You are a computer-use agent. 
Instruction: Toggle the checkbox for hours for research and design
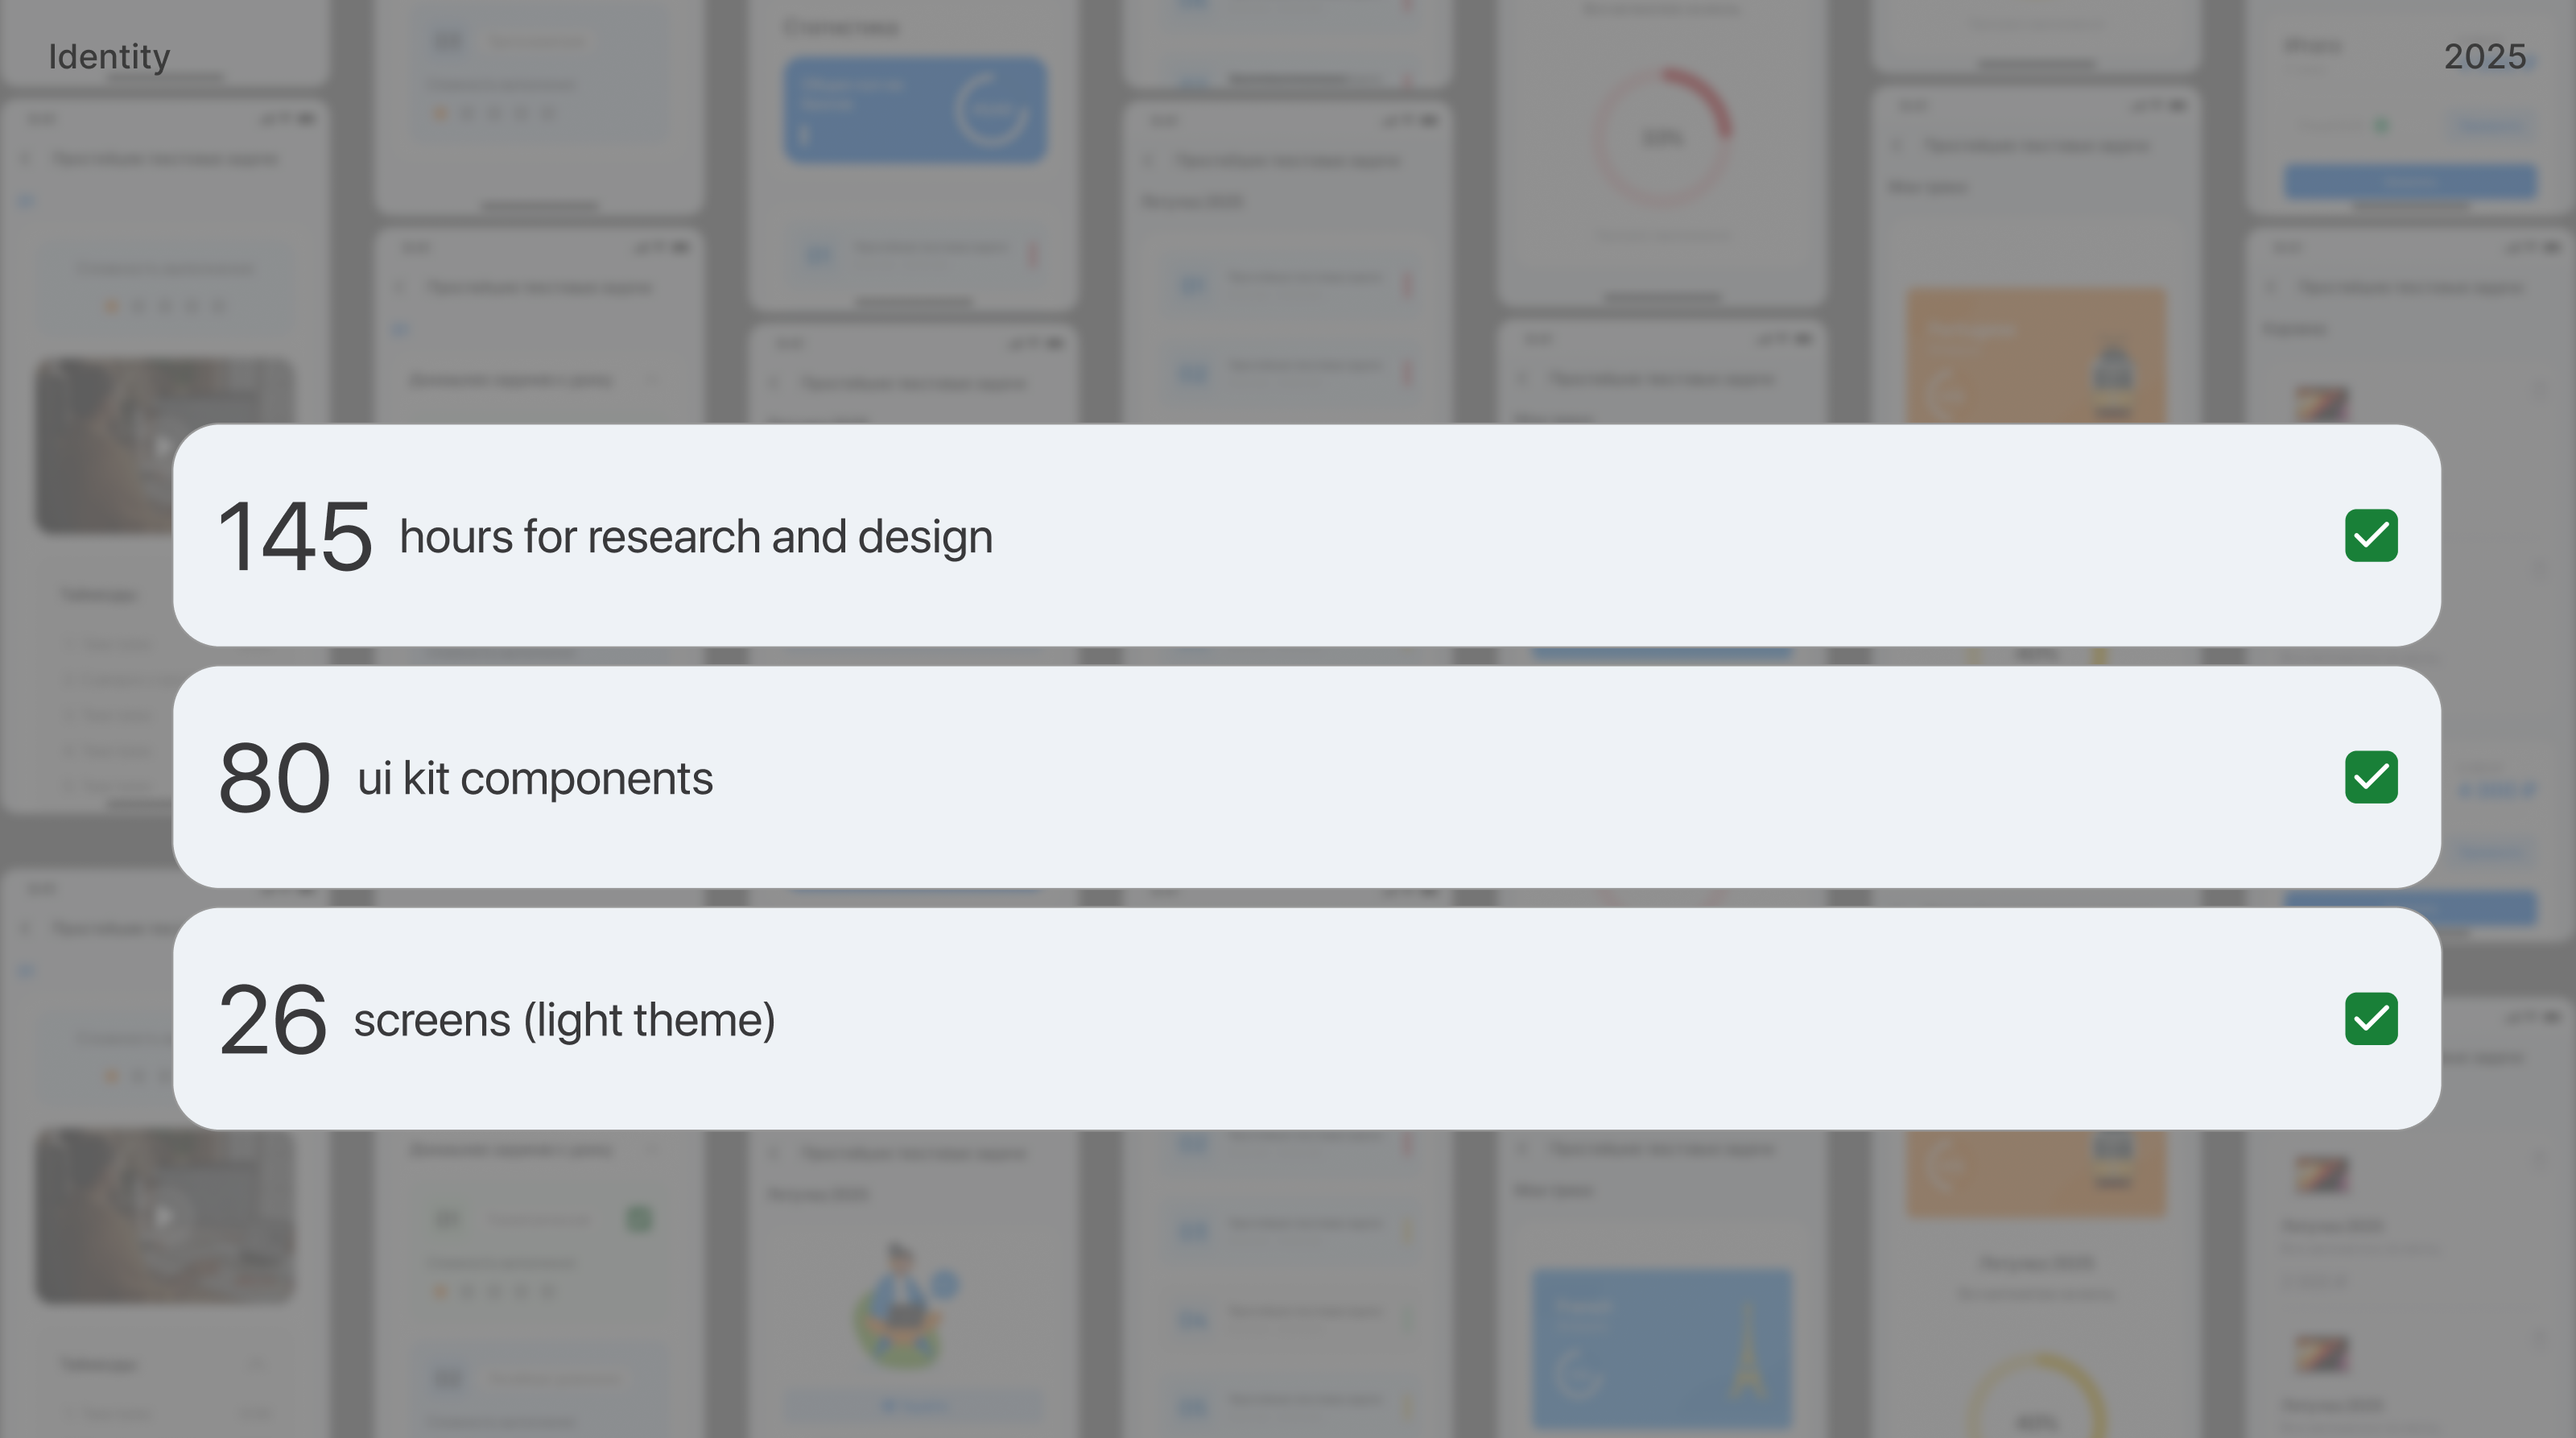2371,536
